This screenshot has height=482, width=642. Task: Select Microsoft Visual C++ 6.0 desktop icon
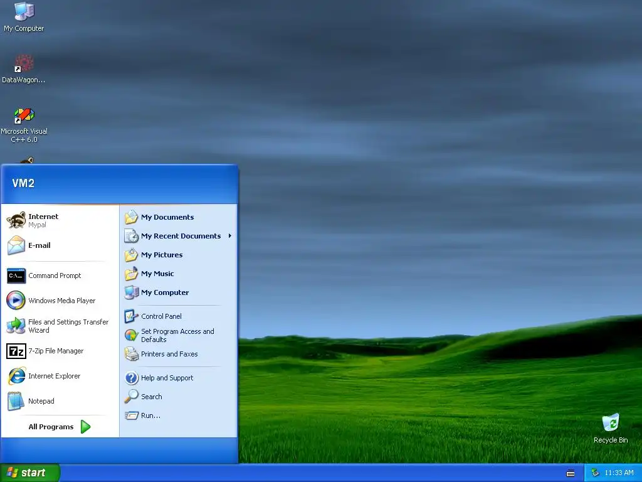coord(24,115)
